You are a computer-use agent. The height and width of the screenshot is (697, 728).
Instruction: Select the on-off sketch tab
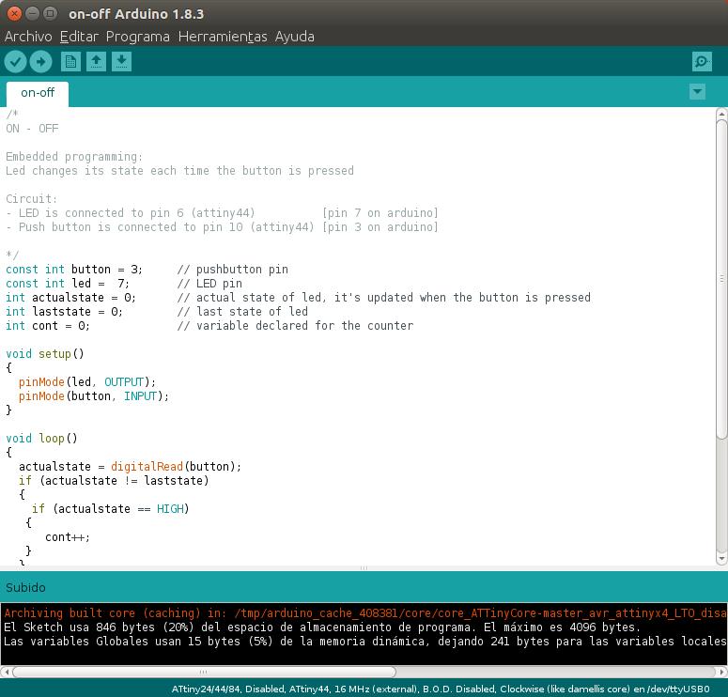38,93
